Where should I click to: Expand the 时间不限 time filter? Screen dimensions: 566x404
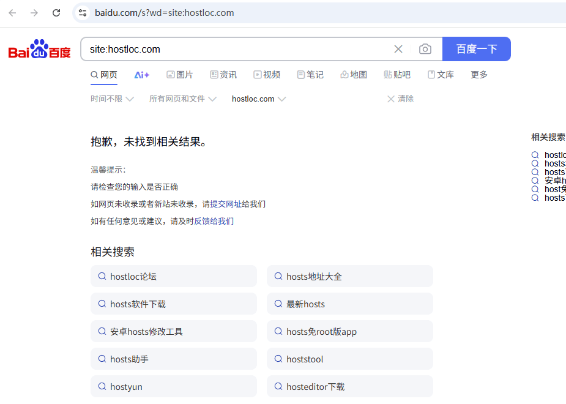click(x=112, y=99)
